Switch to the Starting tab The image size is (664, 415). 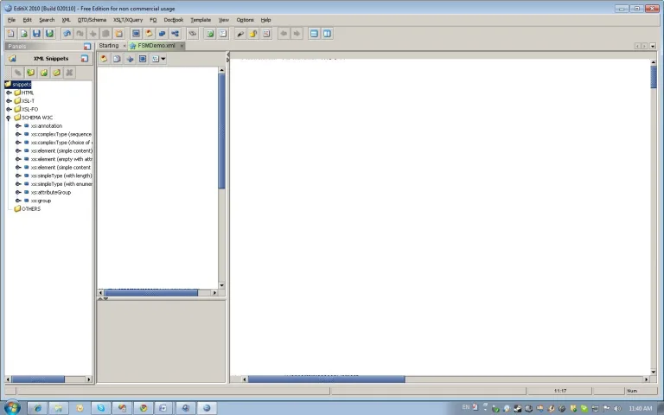pos(109,46)
